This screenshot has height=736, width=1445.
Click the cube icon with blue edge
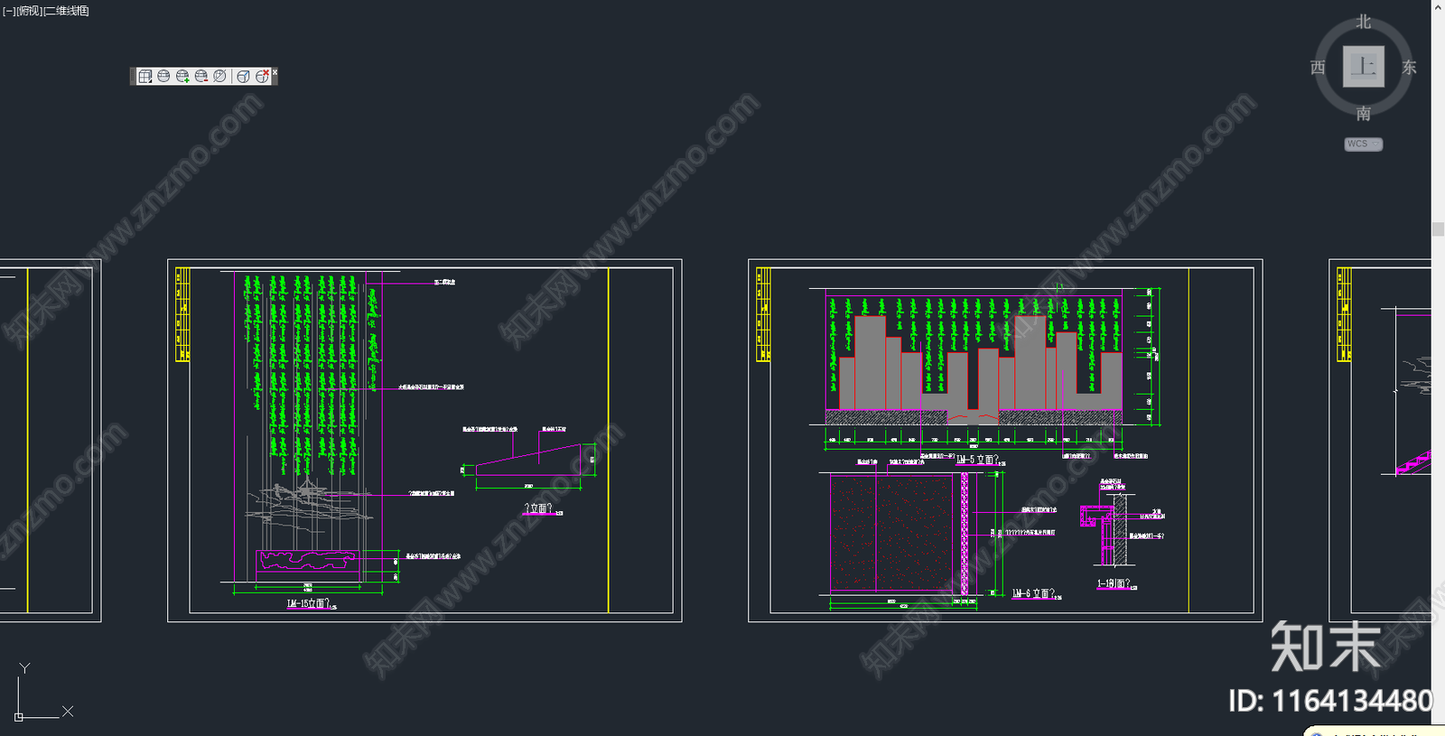click(x=243, y=77)
